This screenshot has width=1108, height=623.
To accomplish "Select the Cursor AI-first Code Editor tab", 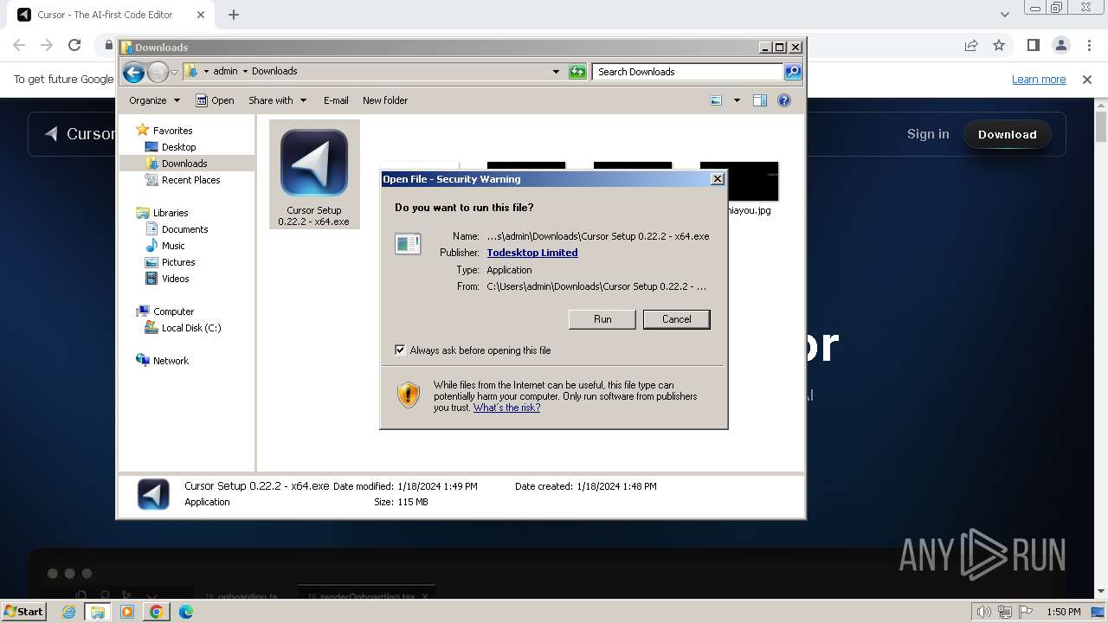I will pyautogui.click(x=111, y=15).
